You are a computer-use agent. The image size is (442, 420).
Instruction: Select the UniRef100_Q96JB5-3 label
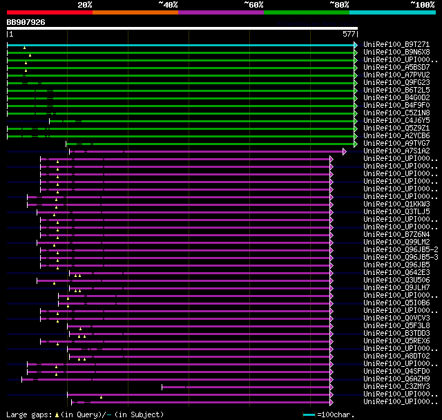401,258
